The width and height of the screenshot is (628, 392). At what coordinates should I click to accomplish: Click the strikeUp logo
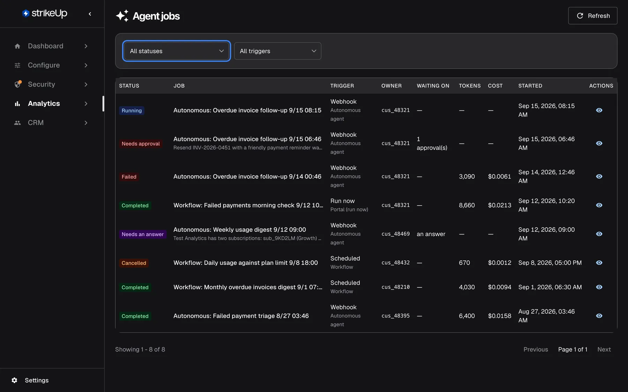pos(45,14)
